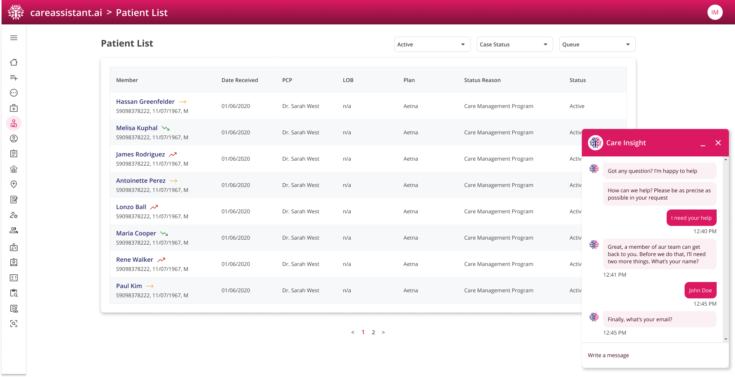Click the next page arrow
Screen dimensions: 735x377
(383, 332)
